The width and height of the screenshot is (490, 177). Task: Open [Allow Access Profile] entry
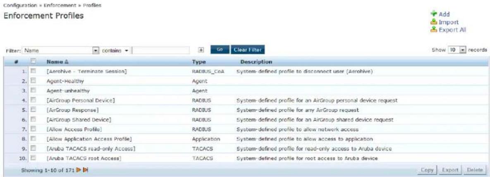pos(74,130)
